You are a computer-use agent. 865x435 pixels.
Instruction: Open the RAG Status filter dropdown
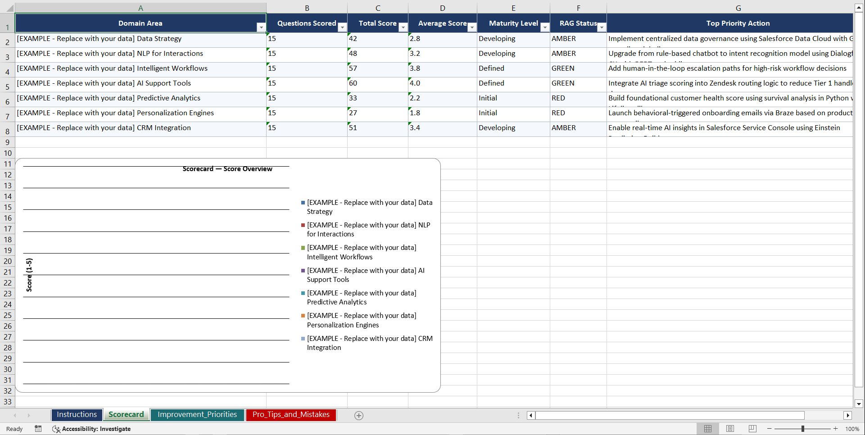coord(602,27)
